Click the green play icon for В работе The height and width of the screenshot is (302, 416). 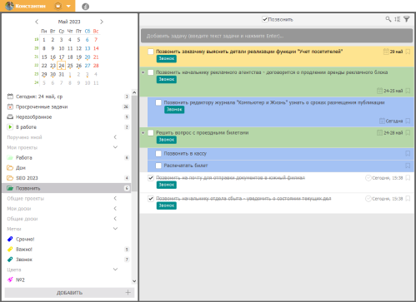(10, 127)
